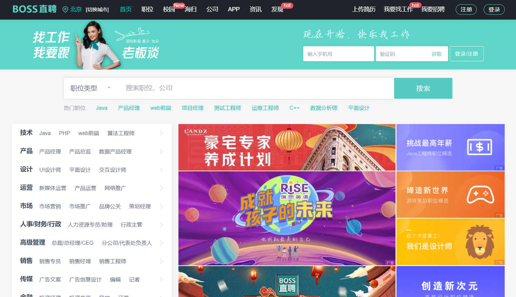This screenshot has width=516, height=297.
Task: Click the location pin icon beside 北京
Action: pos(65,9)
